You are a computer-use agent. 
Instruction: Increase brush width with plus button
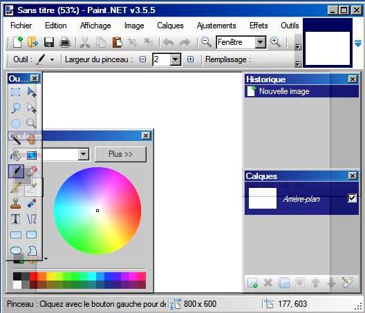pyautogui.click(x=190, y=59)
